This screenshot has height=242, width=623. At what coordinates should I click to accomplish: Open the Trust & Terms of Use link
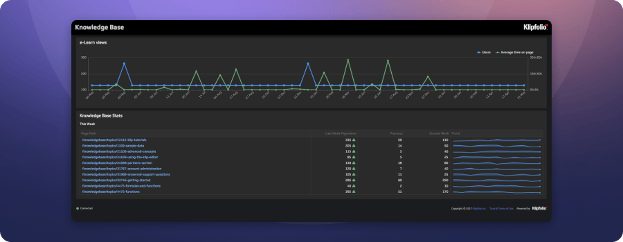coord(501,209)
